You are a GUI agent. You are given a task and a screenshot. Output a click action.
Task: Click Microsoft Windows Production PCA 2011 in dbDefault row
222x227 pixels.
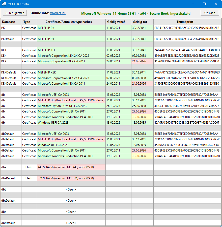click(71, 156)
